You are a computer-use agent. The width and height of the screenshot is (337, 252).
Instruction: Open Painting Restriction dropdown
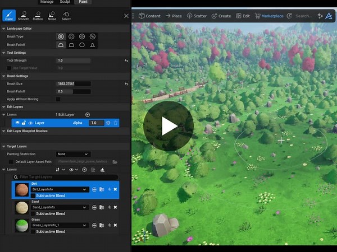[73, 154]
